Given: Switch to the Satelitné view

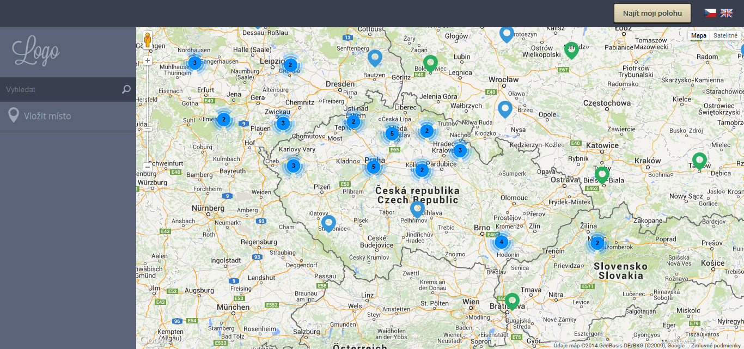Looking at the screenshot, I should (x=725, y=35).
